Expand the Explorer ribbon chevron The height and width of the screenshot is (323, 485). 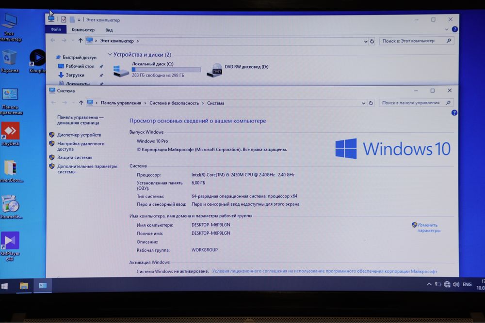[446, 30]
